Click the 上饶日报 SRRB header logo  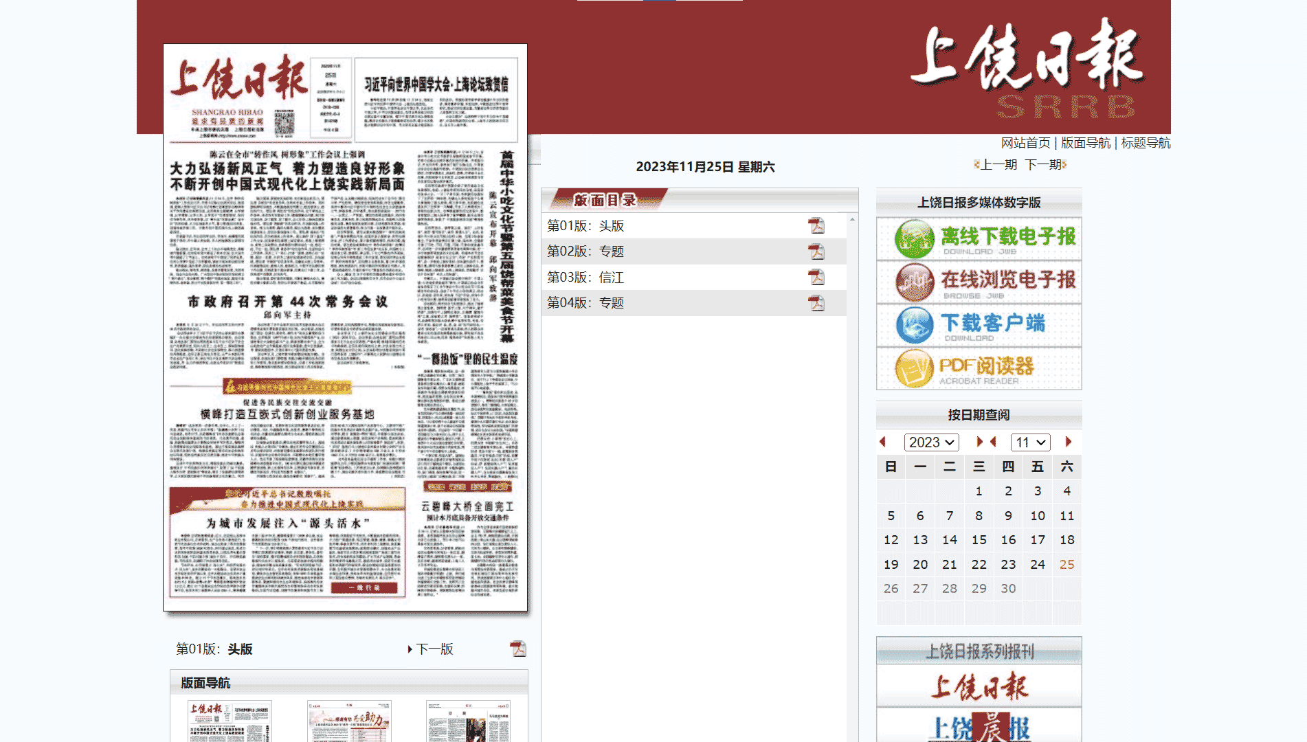pyautogui.click(x=1028, y=67)
